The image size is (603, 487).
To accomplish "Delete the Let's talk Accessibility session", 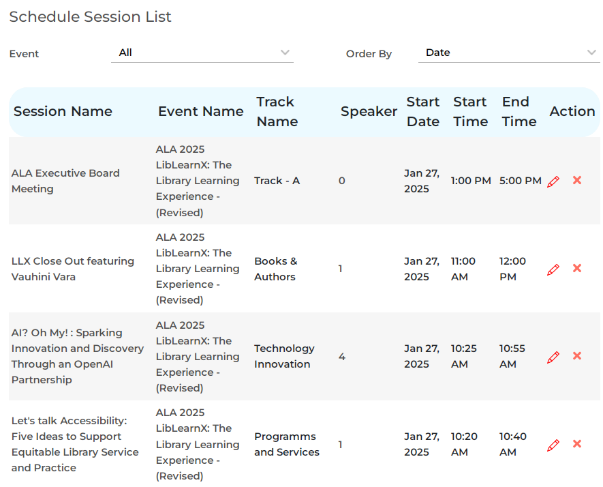I will pos(577,444).
